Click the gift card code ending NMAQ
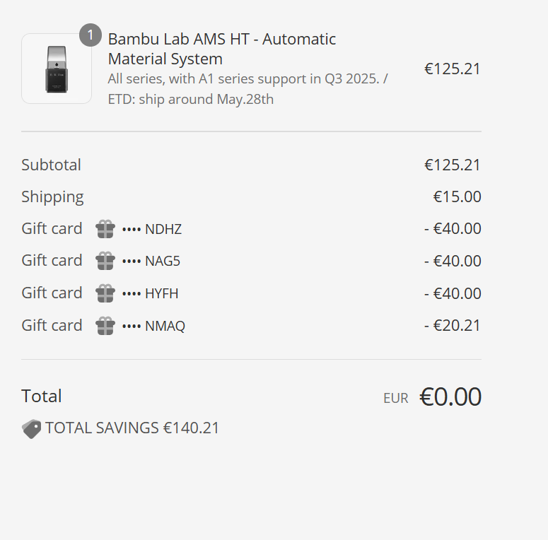 pyautogui.click(x=153, y=326)
